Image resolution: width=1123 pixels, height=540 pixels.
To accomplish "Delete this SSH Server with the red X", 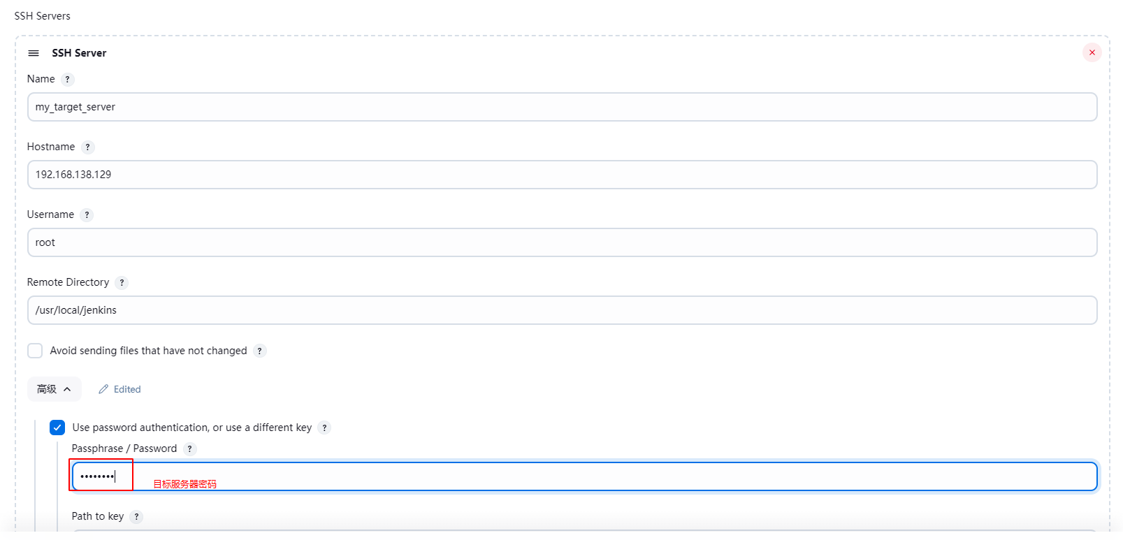I will [1092, 52].
